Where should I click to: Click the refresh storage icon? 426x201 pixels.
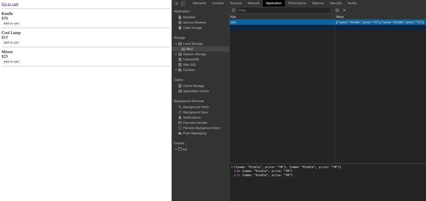click(234, 10)
